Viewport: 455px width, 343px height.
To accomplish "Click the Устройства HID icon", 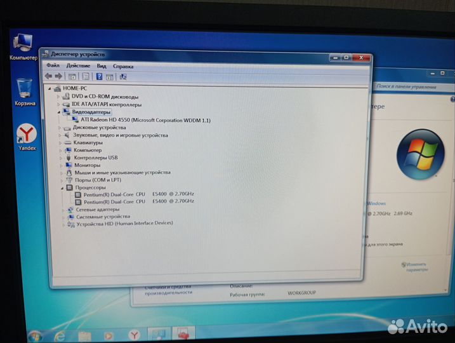I will (x=71, y=224).
